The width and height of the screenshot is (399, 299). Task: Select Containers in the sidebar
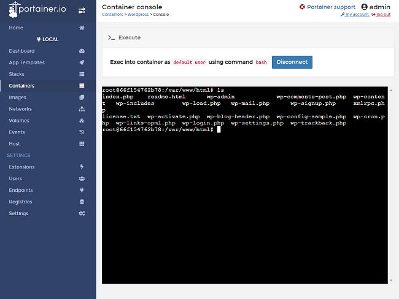[48, 86]
